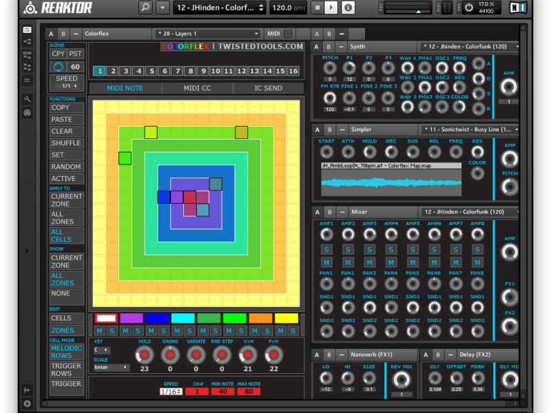Image resolution: width=551 pixels, height=413 pixels.
Task: Open the wrench settings icon in sidebar
Action: (x=27, y=100)
